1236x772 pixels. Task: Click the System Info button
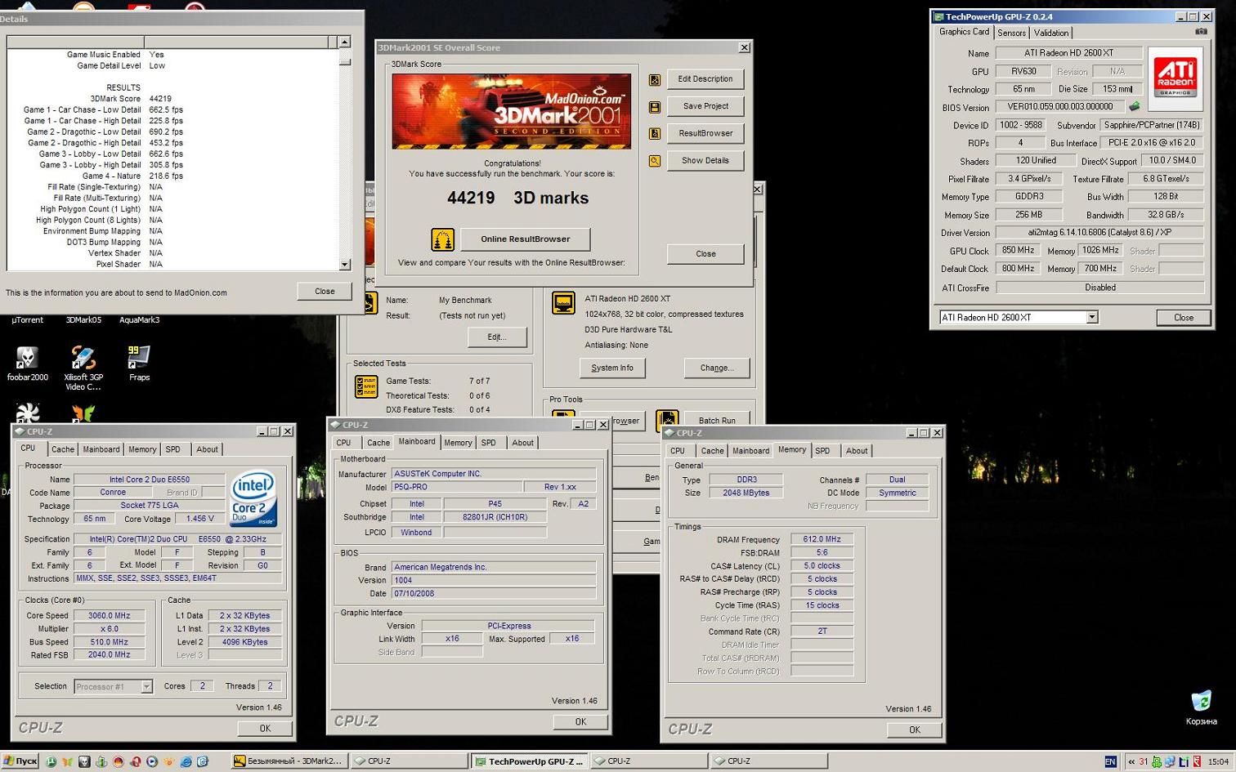(x=612, y=368)
